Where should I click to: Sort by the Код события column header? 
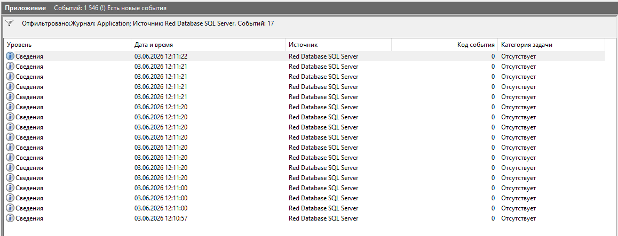[x=444, y=45]
